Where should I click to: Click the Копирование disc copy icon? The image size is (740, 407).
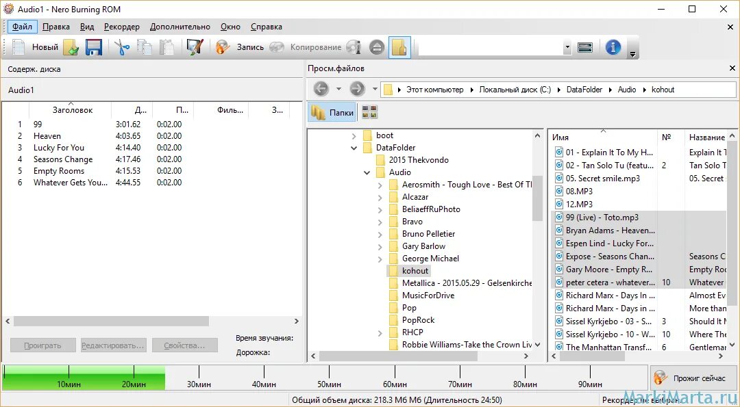[277, 47]
